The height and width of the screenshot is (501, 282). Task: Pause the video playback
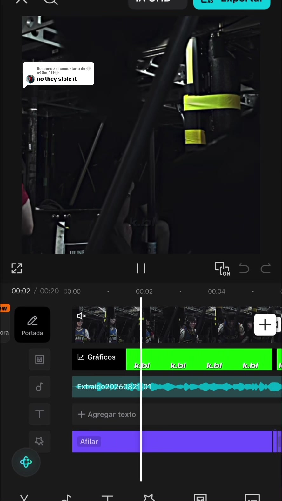click(141, 268)
